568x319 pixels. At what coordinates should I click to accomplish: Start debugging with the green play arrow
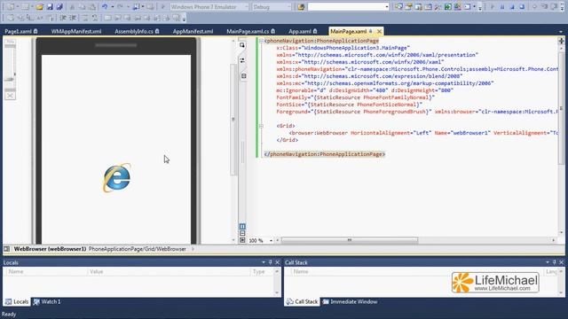162,6
